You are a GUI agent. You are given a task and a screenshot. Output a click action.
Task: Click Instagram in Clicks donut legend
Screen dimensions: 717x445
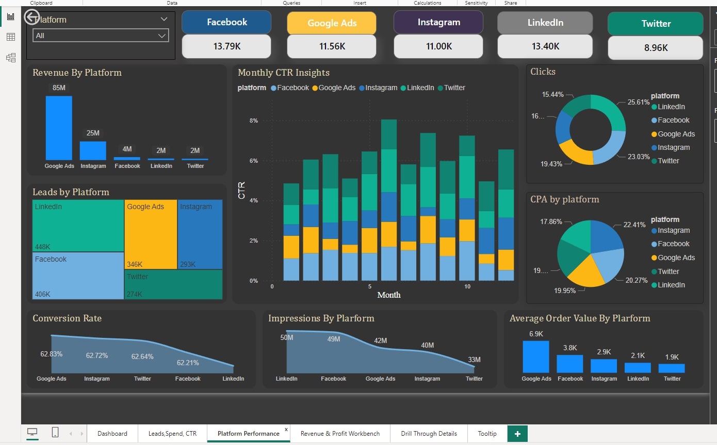tap(670, 147)
